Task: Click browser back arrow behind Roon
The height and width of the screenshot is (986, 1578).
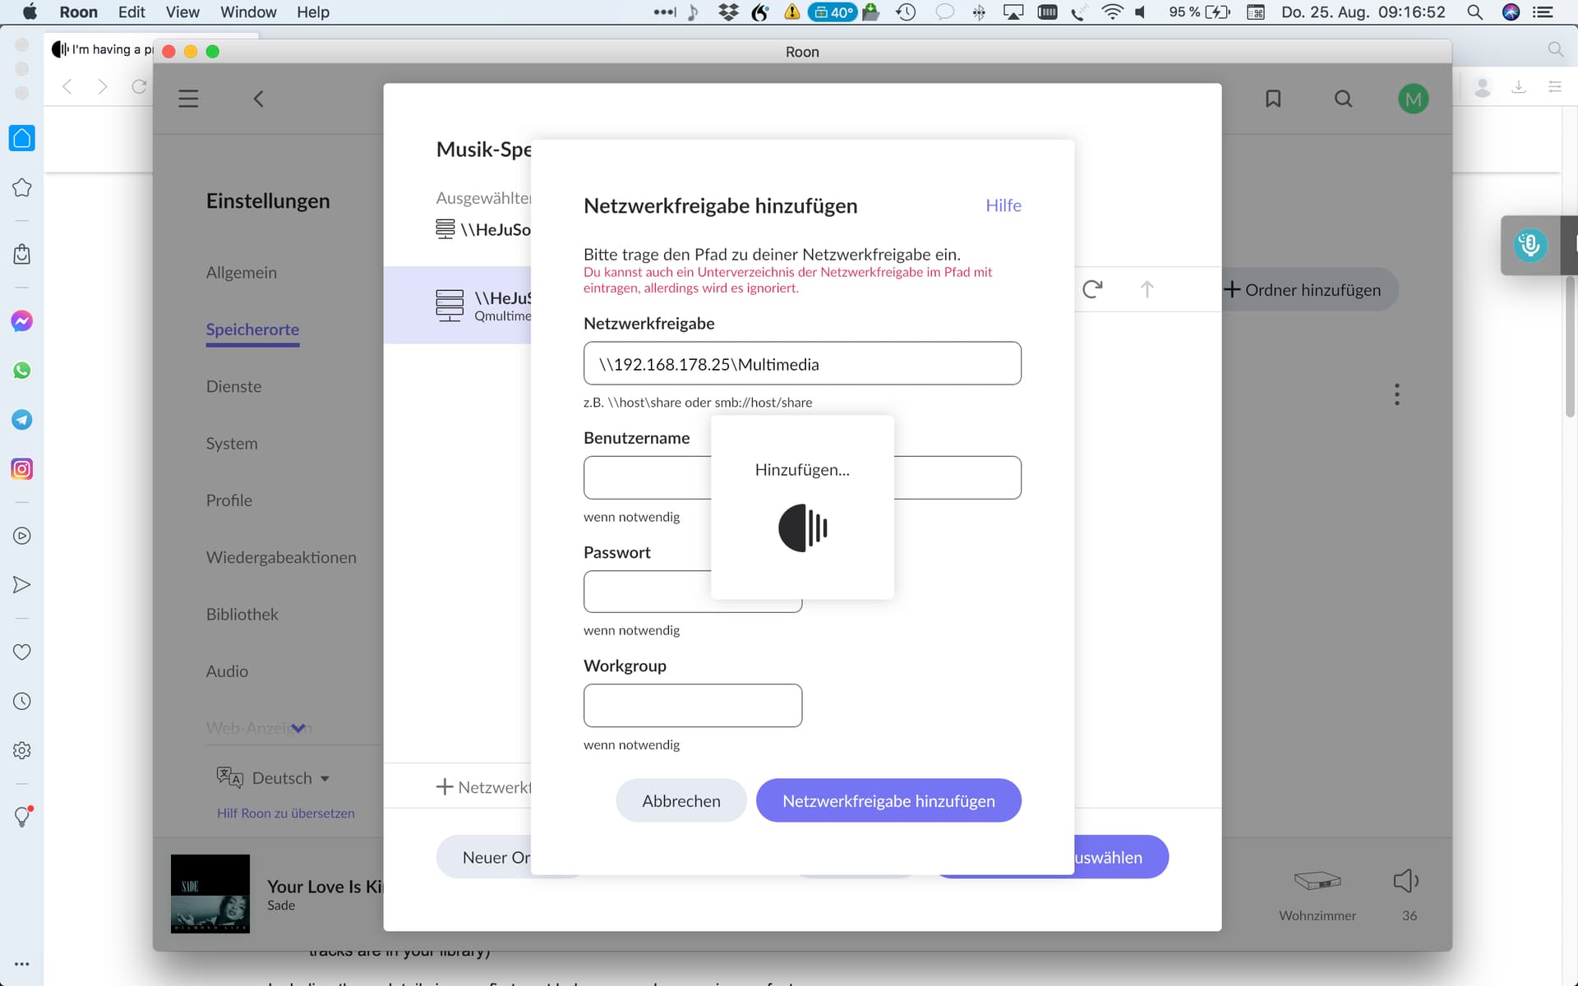Action: click(x=67, y=86)
